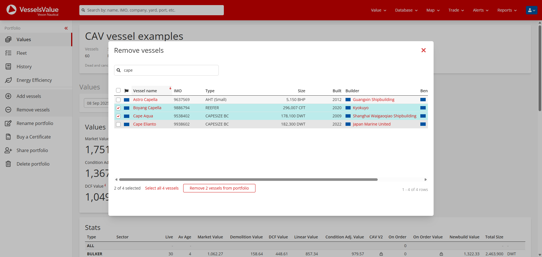This screenshot has width=542, height=257.
Task: Close the Remove vessels dialog
Action: coord(423,50)
